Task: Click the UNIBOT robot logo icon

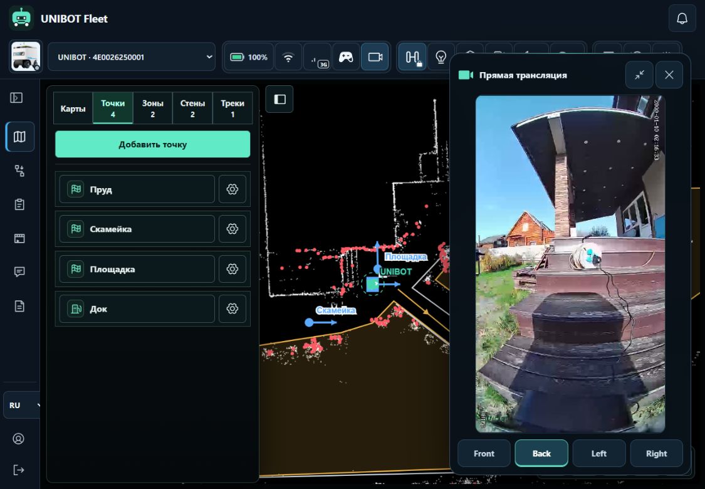Action: 21,18
